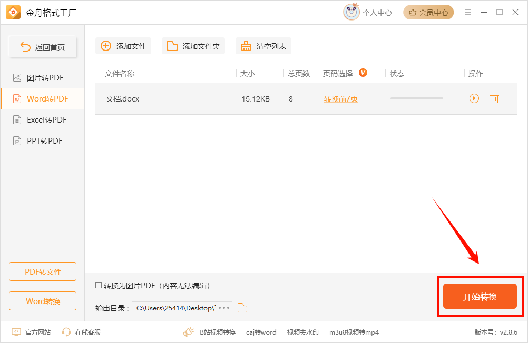
Task: Click the progress bar of 文档.docx
Action: pos(416,98)
